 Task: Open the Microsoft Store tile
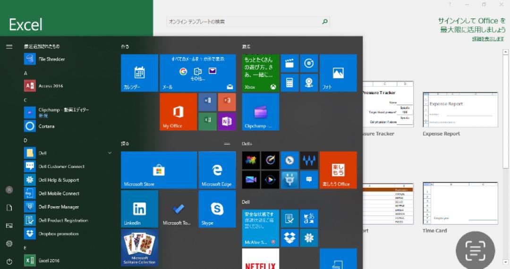(159, 170)
